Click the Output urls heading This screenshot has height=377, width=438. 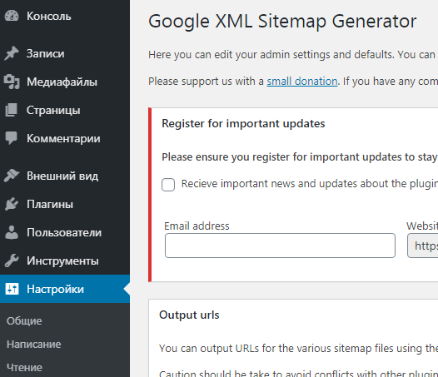point(189,315)
